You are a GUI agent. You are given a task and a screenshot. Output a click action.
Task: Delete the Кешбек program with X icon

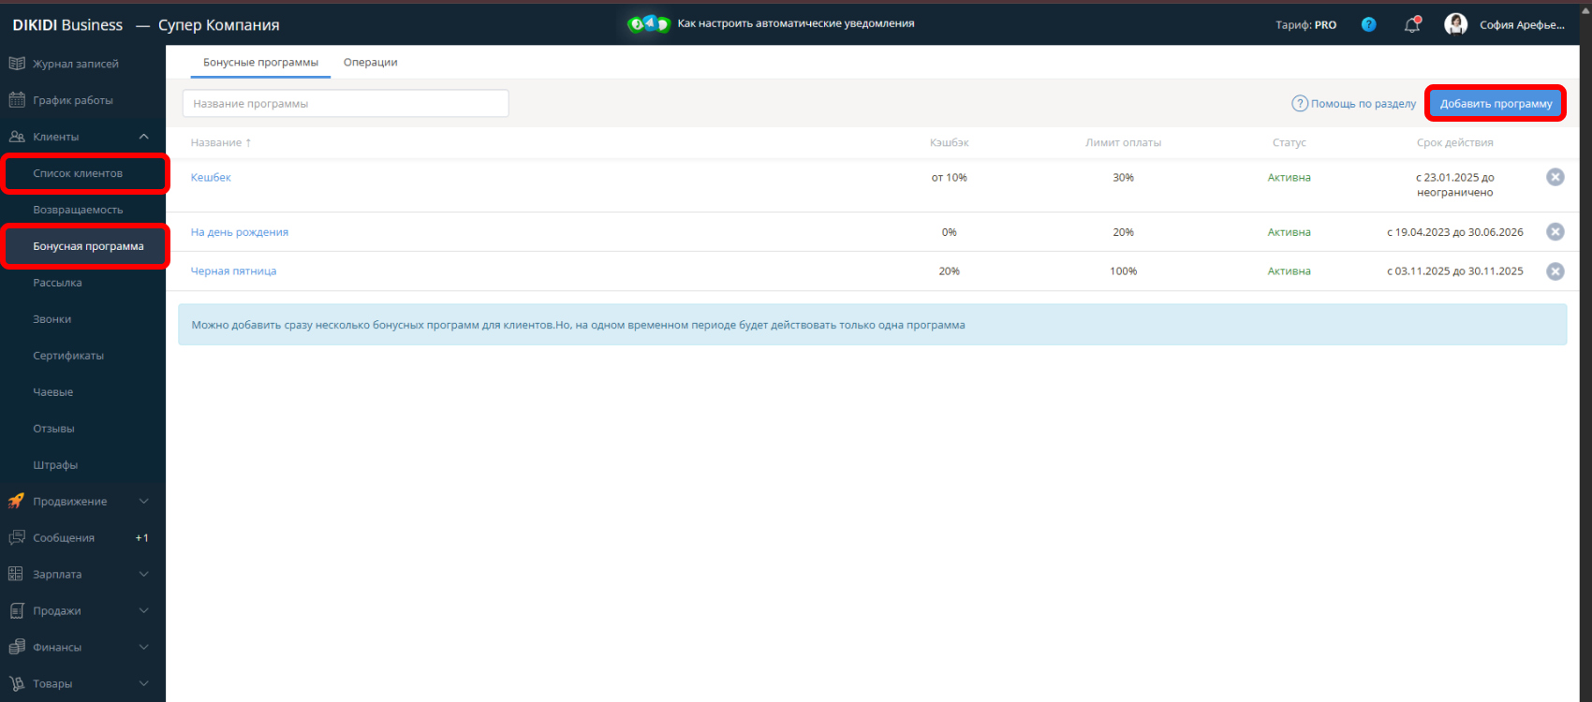click(x=1555, y=178)
